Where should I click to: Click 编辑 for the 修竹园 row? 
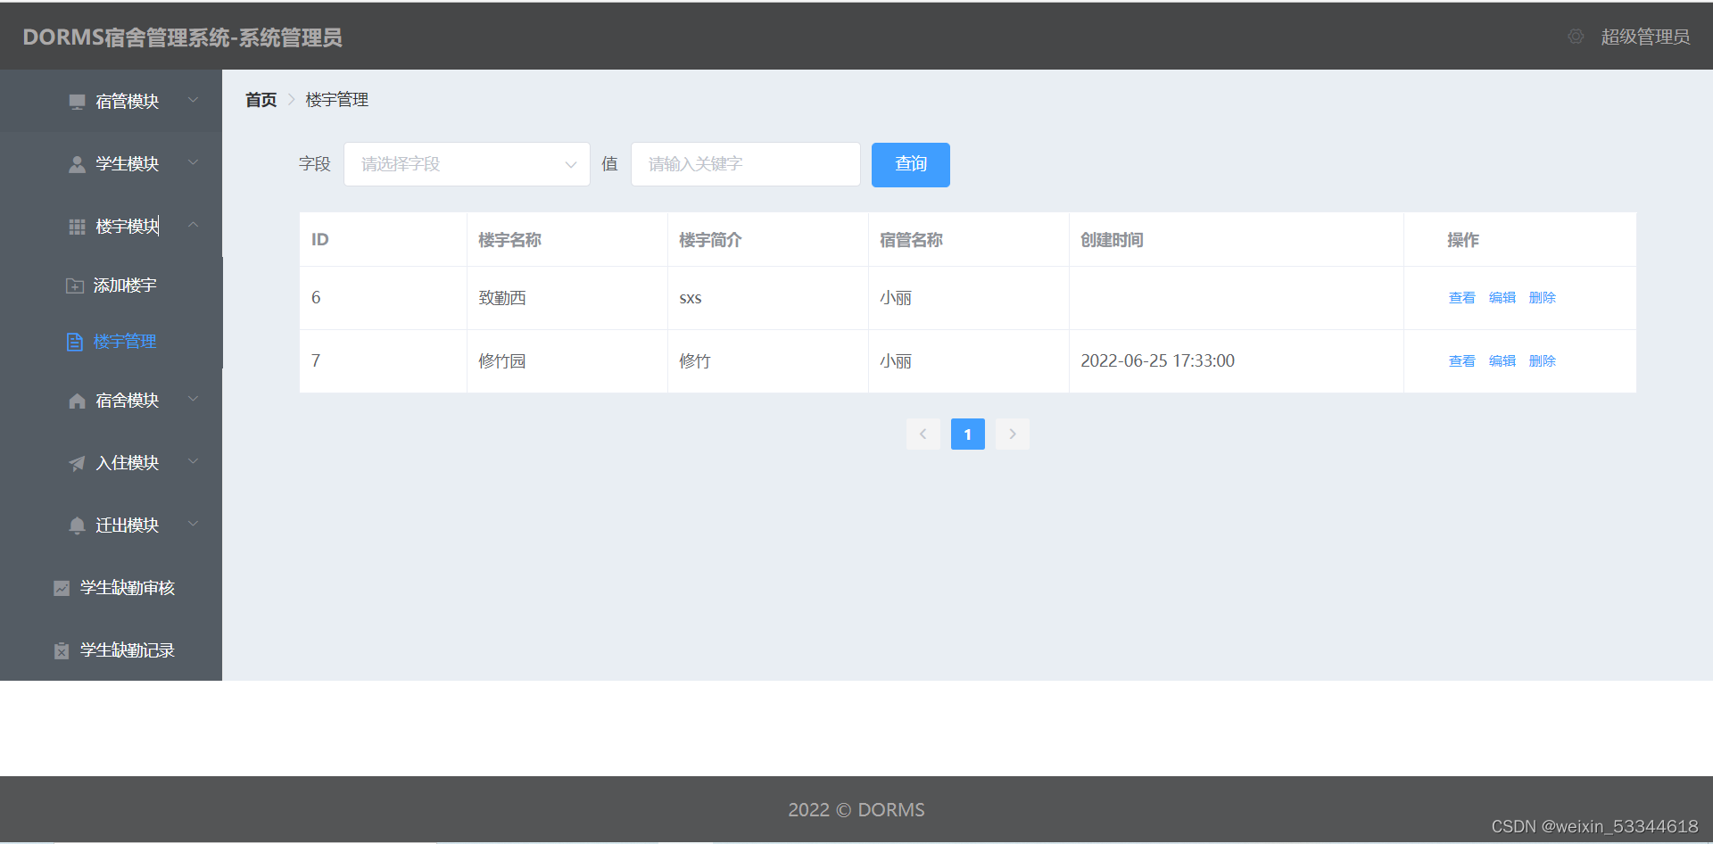(1502, 361)
